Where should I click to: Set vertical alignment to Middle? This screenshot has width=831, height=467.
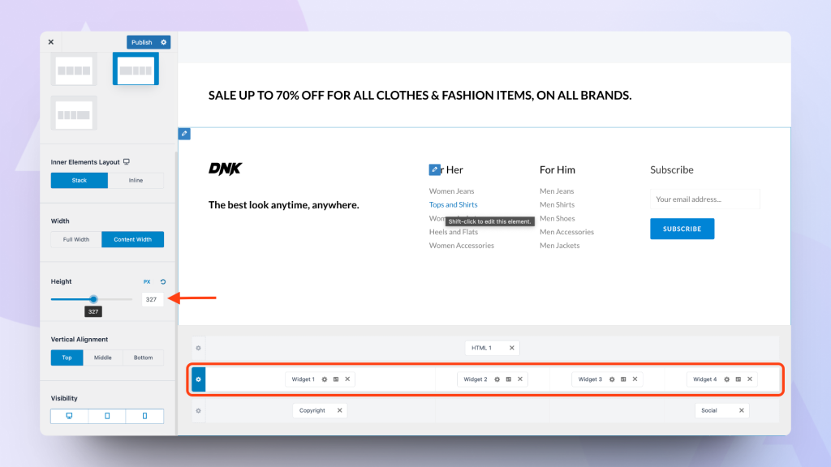[103, 358]
